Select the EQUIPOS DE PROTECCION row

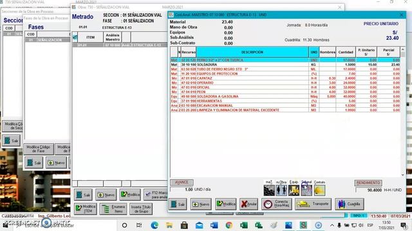pyautogui.click(x=285, y=74)
